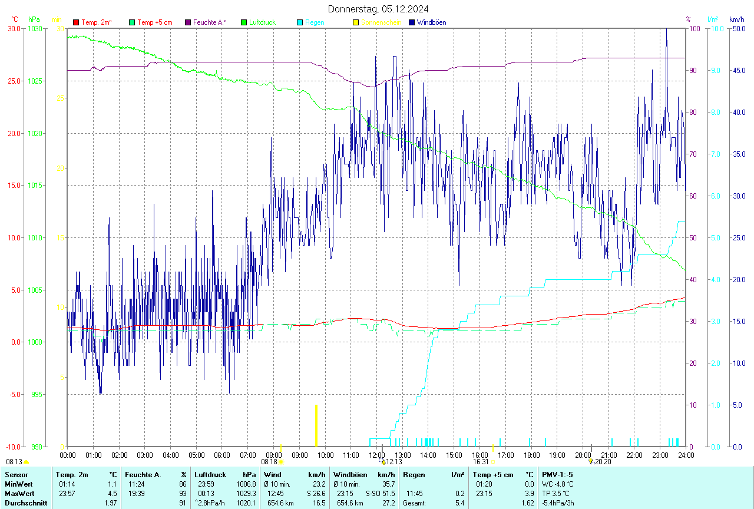Image resolution: width=754 pixels, height=509 pixels.
Task: Click the Temp. 2m column header in table
Action: [72, 474]
